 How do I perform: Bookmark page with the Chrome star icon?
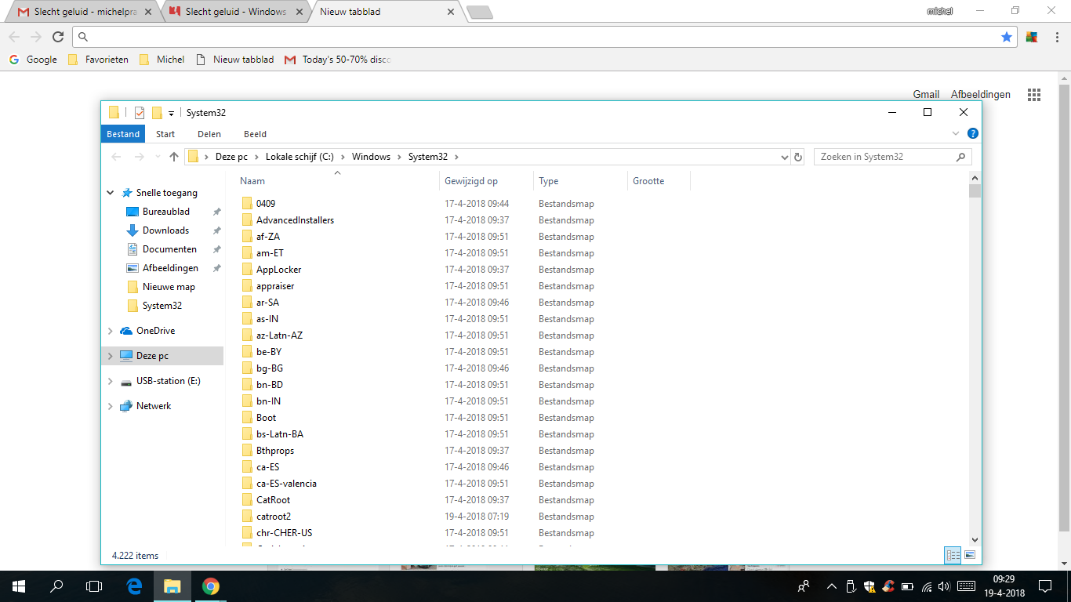[x=1007, y=37]
